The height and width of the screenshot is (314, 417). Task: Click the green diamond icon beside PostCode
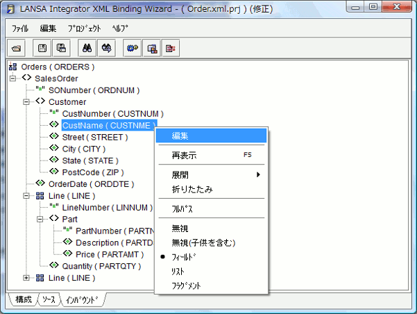pos(54,172)
